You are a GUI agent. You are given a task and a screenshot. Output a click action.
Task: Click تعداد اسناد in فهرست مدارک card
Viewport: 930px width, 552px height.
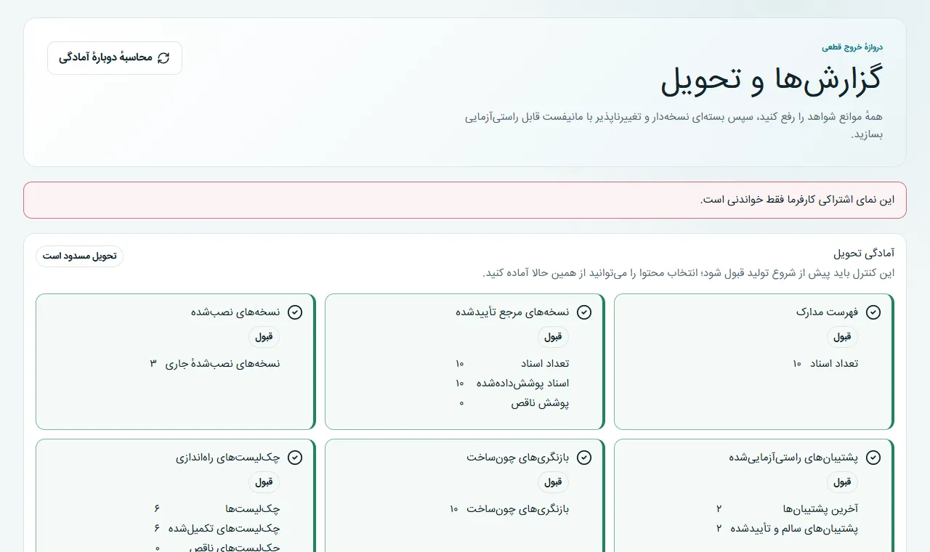click(x=825, y=363)
